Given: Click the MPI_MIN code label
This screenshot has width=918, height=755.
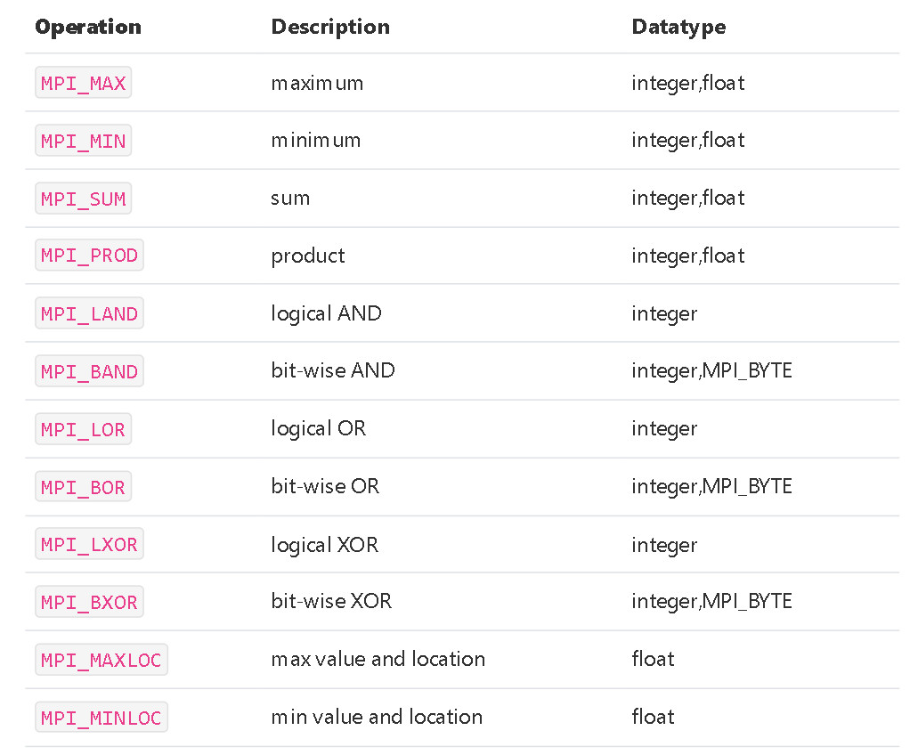Looking at the screenshot, I should click(83, 141).
